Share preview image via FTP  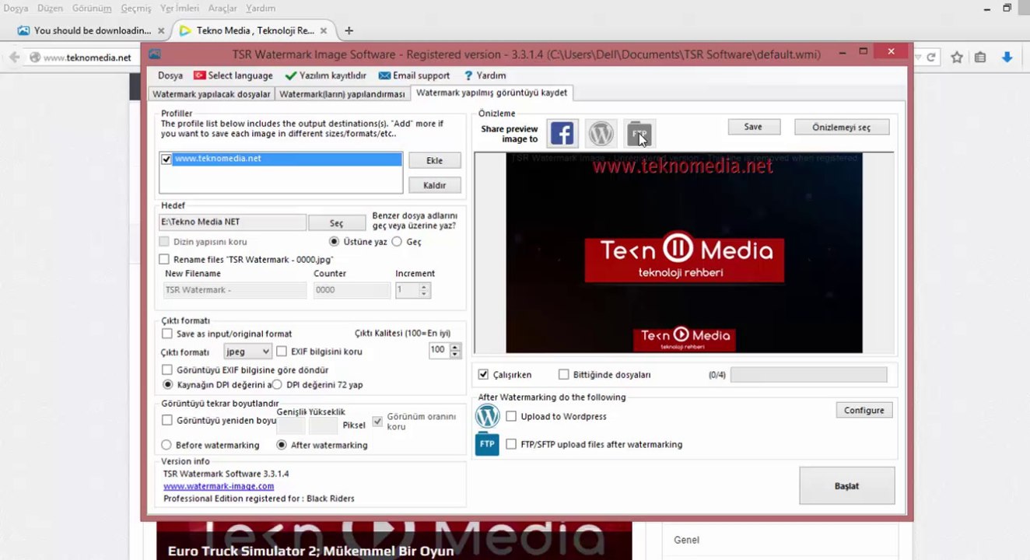coord(639,134)
